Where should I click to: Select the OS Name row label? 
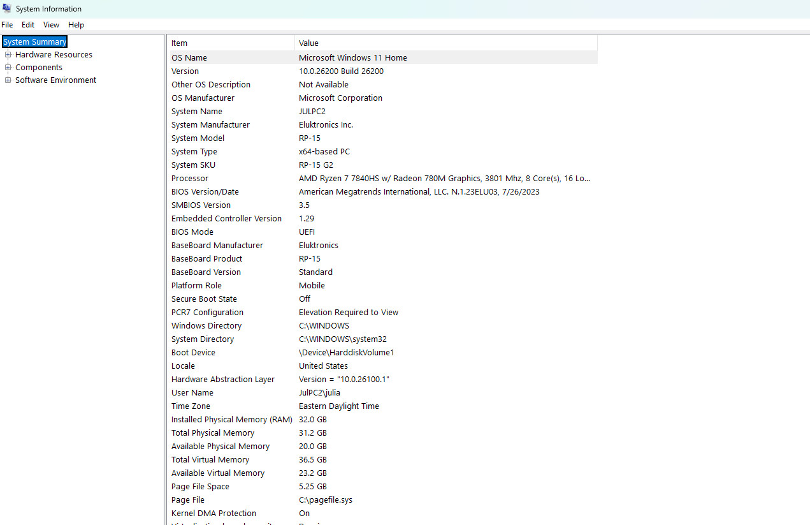coord(189,58)
